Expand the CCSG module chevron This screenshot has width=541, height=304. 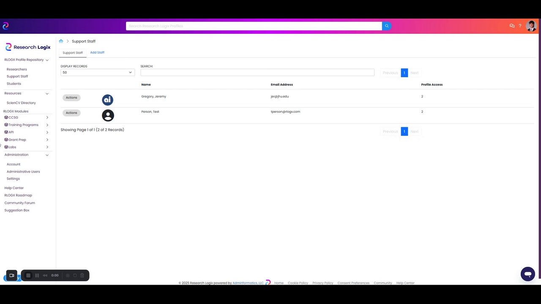47,117
